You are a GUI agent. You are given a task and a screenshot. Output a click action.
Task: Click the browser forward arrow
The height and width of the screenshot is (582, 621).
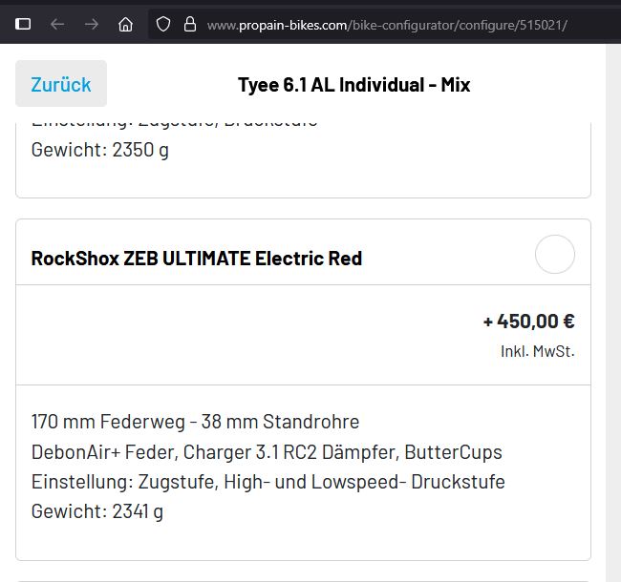click(92, 24)
